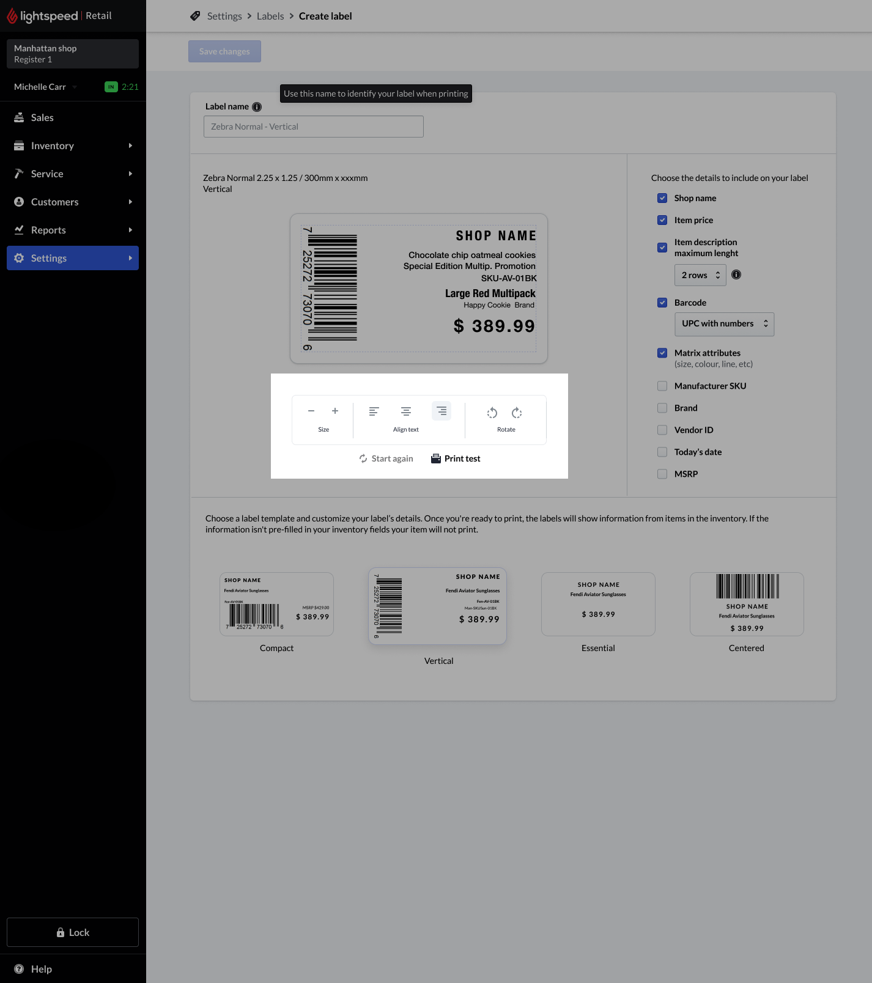872x983 pixels.
Task: Open the Inventory menu item
Action: (x=73, y=145)
